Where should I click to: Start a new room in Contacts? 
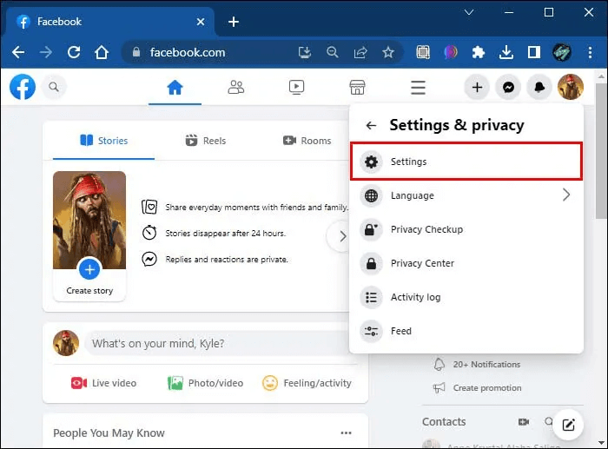point(524,421)
